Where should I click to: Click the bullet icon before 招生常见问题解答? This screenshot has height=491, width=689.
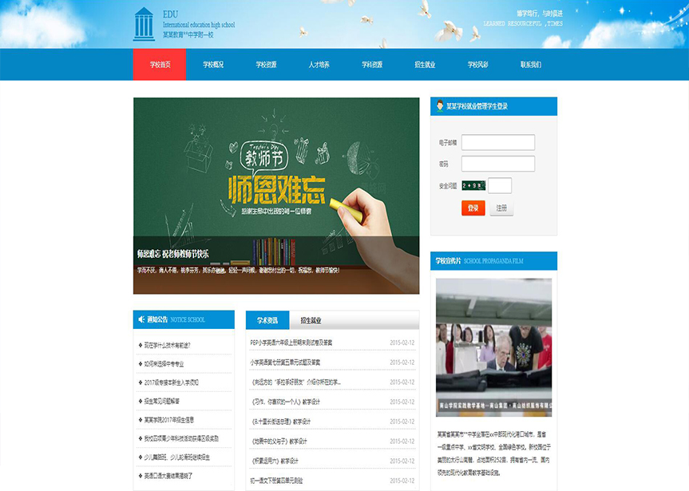[x=140, y=401]
